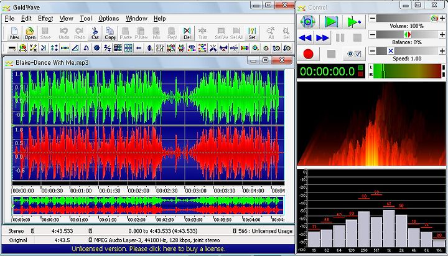Click the Redo toolbar button
Image resolution: width=448 pixels, height=256 pixels.
tap(80, 34)
